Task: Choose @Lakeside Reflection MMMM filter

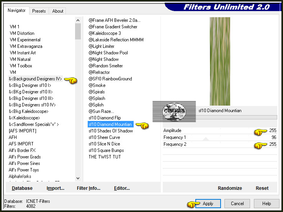Action: click(x=116, y=40)
